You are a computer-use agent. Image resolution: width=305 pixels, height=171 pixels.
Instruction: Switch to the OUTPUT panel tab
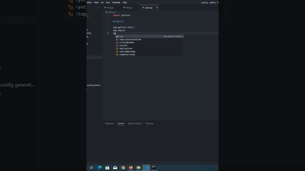(121, 123)
